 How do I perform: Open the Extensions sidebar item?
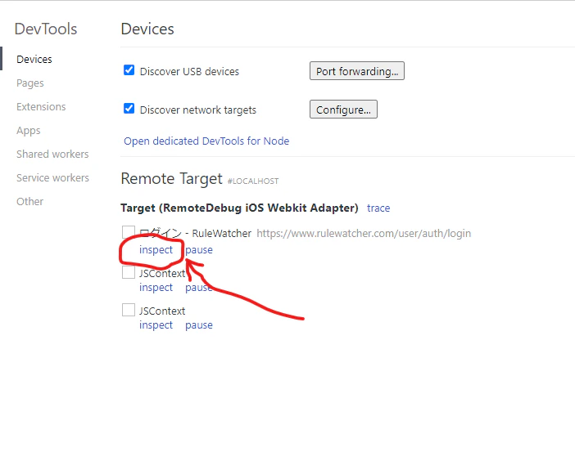[x=41, y=106]
